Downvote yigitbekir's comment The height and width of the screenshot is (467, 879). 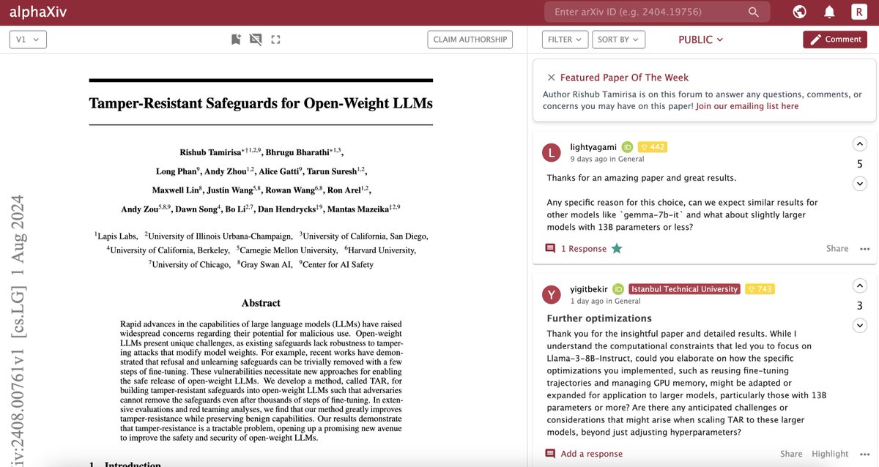click(x=860, y=326)
